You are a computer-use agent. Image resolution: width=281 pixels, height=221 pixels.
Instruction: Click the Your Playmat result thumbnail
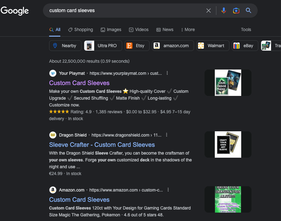[x=228, y=83]
